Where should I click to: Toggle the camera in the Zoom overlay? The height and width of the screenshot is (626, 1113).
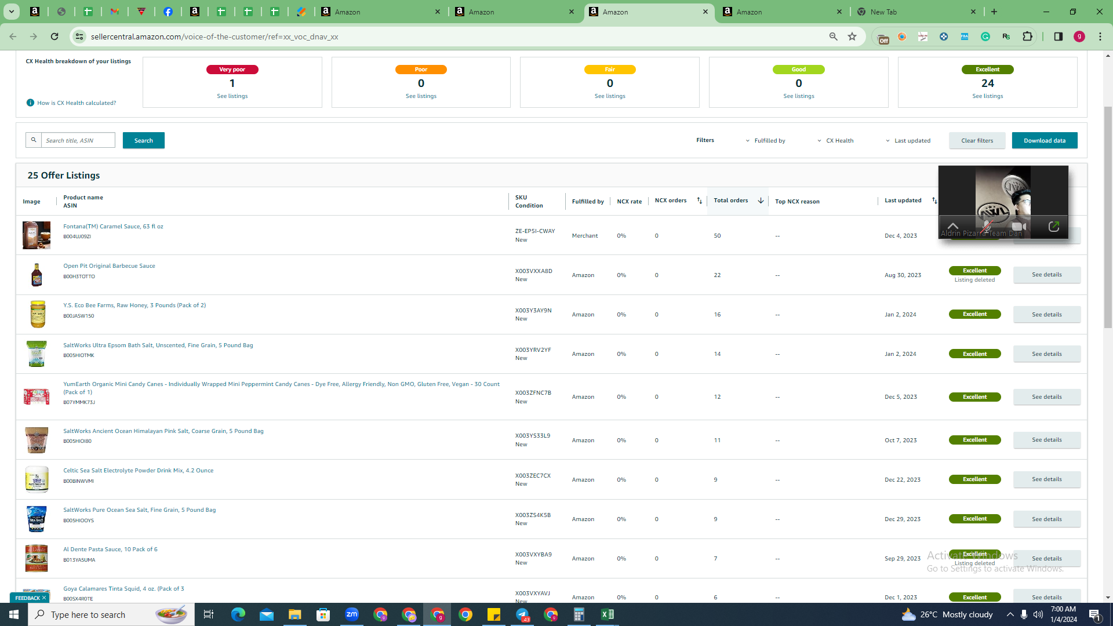click(x=1019, y=227)
